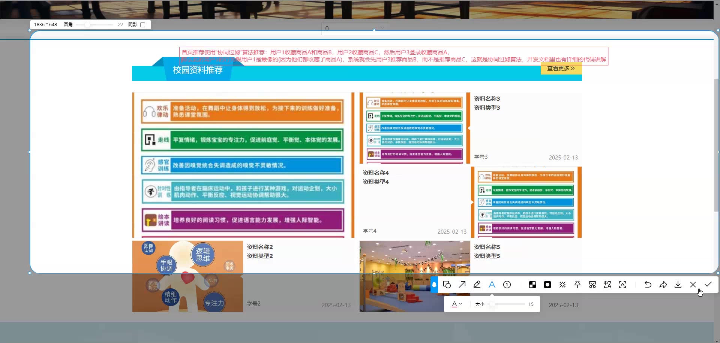
Task: Click the text size value 15
Action: tap(531, 304)
